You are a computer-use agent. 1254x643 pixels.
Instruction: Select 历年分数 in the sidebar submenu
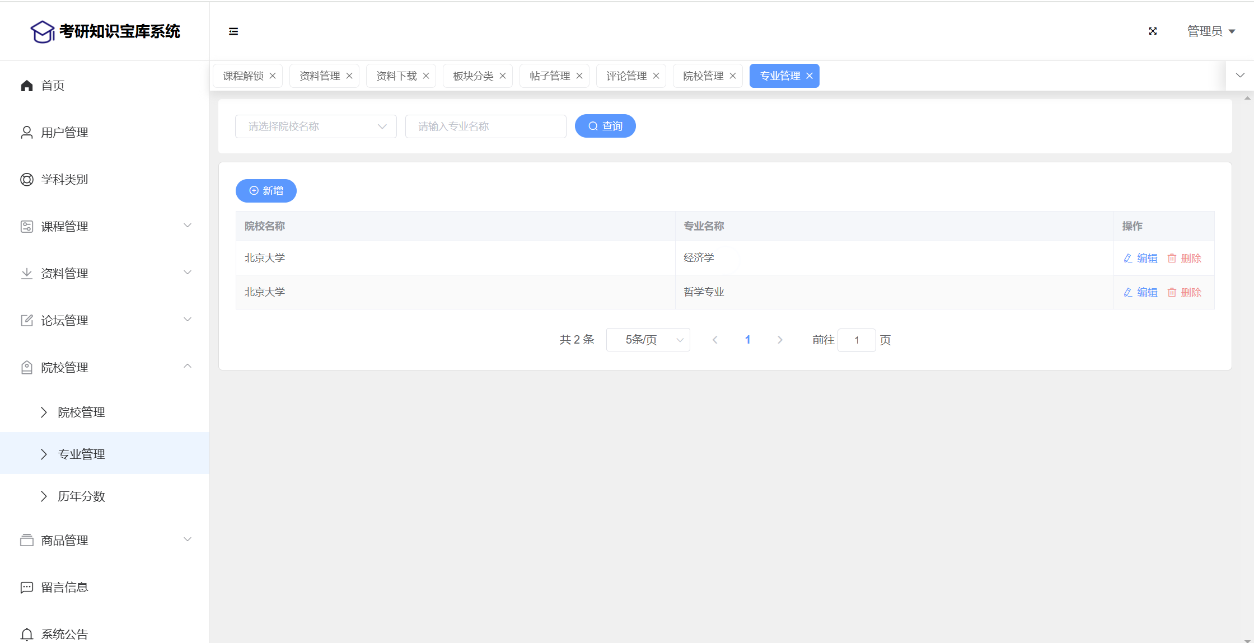[x=82, y=496]
